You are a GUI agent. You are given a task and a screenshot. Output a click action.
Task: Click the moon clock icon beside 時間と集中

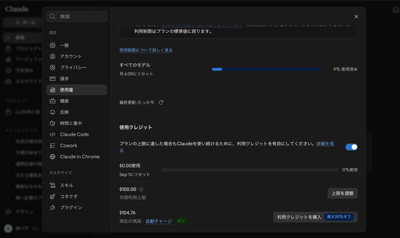(x=53, y=123)
